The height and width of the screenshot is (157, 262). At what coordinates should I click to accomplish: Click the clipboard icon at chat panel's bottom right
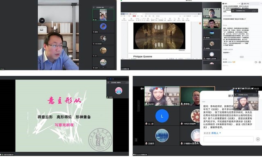(260, 62)
